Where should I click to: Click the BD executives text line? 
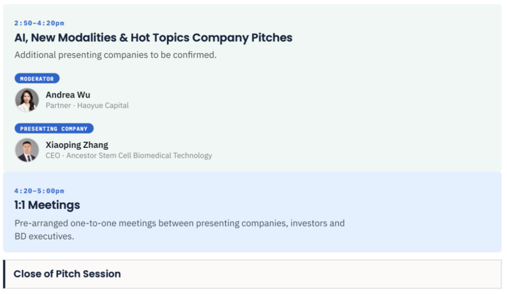(x=44, y=236)
